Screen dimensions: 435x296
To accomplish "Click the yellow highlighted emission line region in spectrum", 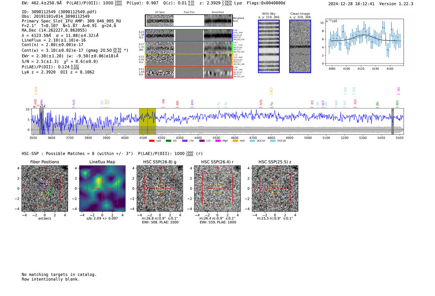I will (147, 121).
